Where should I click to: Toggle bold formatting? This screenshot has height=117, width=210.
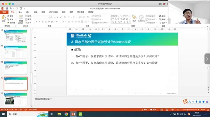point(36,21)
